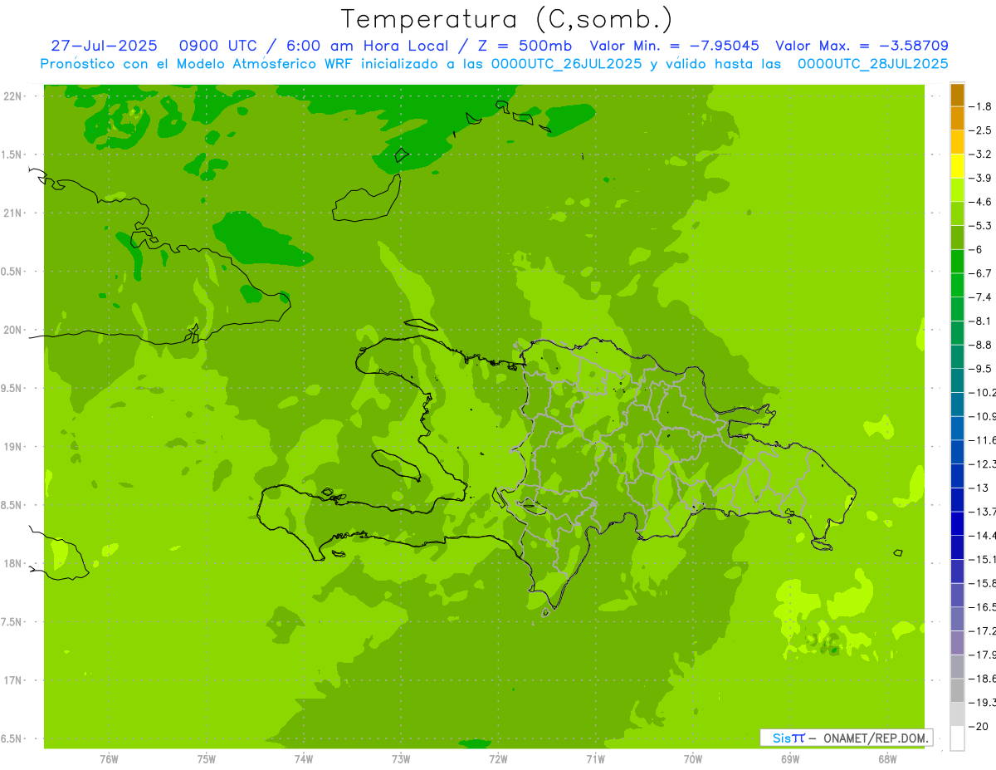Click Saona Island off southeast Dominican coast
Viewport: 996px width, 770px height.
point(822,545)
